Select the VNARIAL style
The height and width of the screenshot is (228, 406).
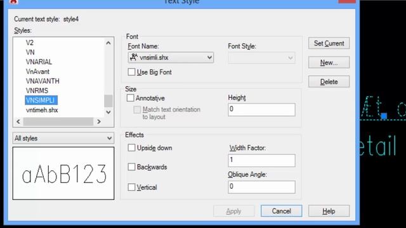pos(39,62)
